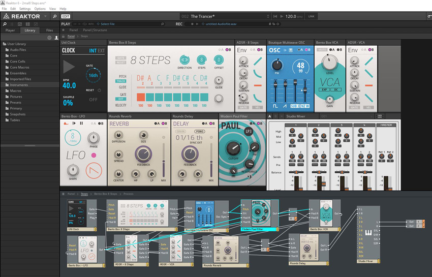This screenshot has height=277, width=432.
Task: Click the ATTACK knob in ADSR - 8 Steps
Action: 243,60
